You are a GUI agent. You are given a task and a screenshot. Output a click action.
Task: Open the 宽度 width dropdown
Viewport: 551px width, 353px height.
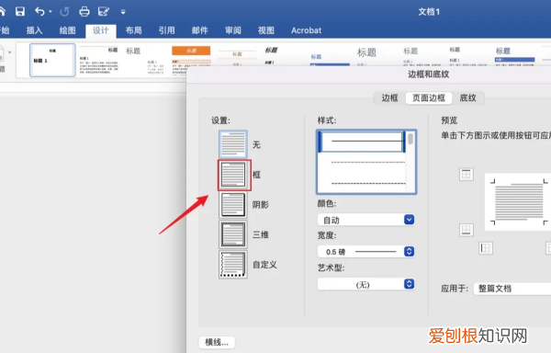pos(366,251)
